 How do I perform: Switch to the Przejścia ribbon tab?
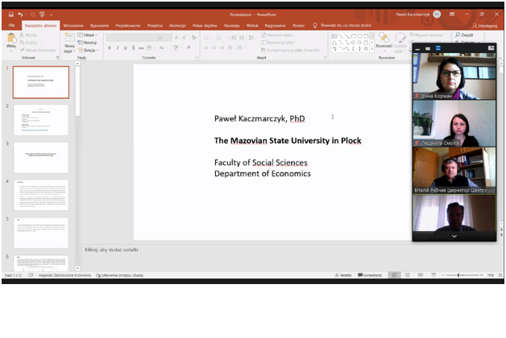coord(155,26)
